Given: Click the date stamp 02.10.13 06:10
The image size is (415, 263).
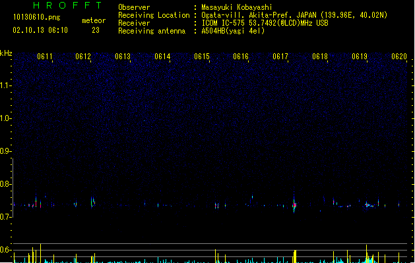Looking at the screenshot, I should 40,30.
